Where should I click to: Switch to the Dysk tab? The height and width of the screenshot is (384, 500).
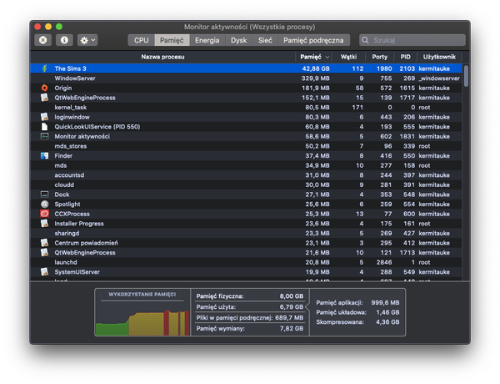[239, 40]
